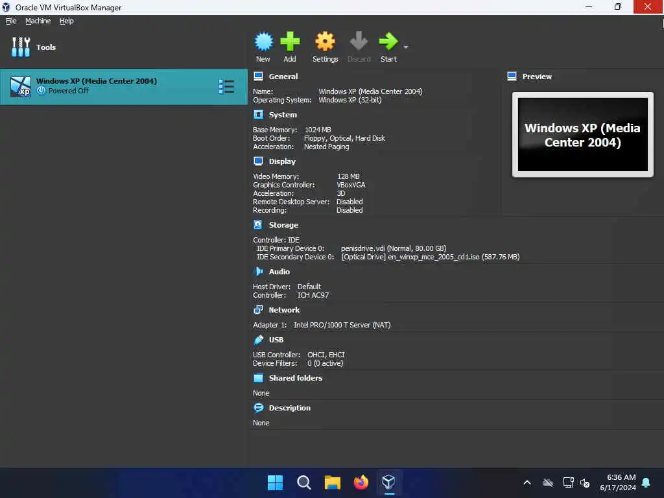The height and width of the screenshot is (498, 664).
Task: Start the VM with the green arrow
Action: 388,41
